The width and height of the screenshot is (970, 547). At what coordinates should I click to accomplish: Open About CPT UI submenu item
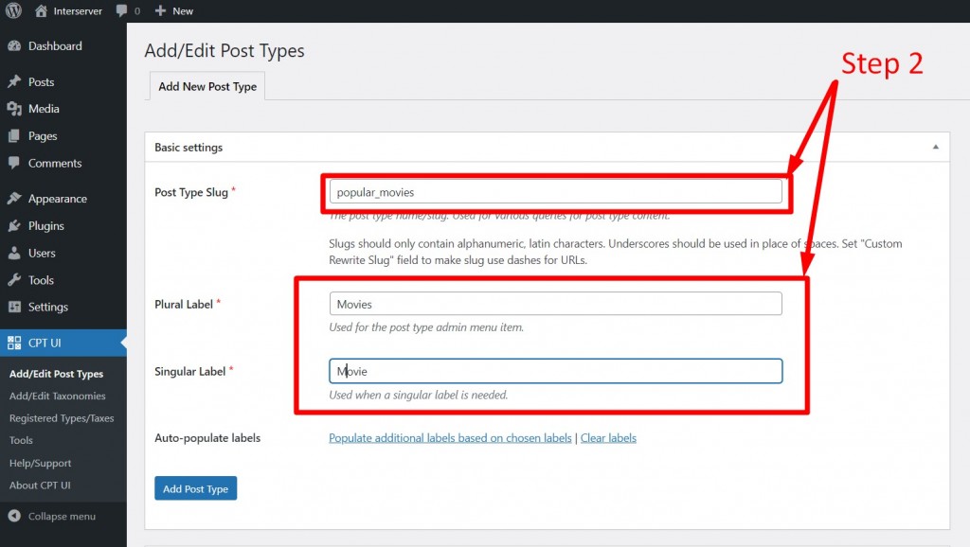point(40,485)
